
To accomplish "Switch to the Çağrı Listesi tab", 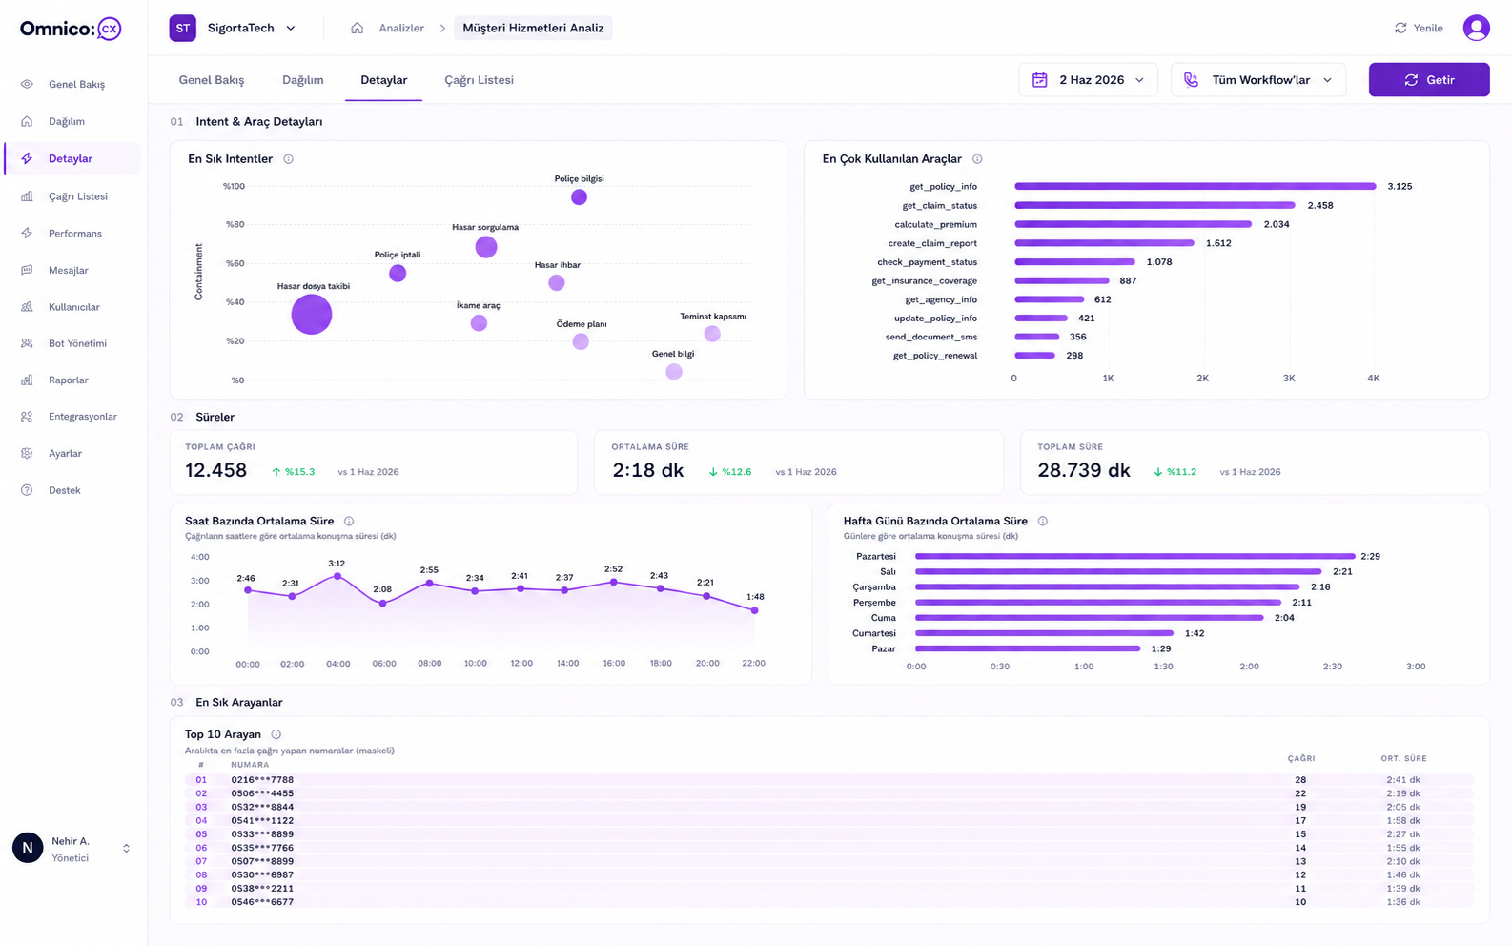I will [x=479, y=80].
